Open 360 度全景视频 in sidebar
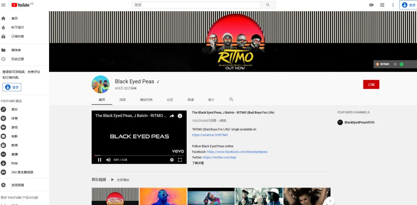Image resolution: width=417 pixels, height=205 pixels. click(24, 172)
